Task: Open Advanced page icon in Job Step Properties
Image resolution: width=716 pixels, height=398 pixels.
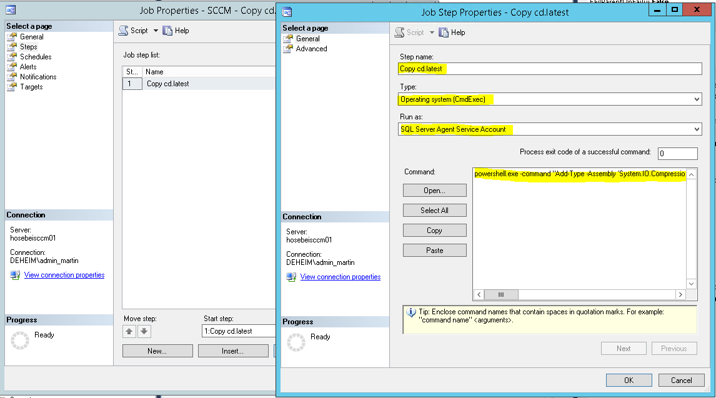Action: click(288, 49)
